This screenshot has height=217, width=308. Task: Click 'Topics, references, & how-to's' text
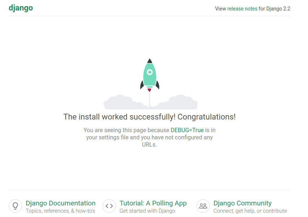[x=60, y=211]
